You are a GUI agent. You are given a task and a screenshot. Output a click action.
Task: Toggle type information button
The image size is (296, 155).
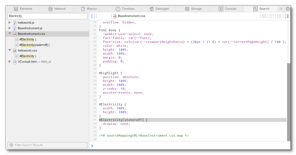(271, 16)
